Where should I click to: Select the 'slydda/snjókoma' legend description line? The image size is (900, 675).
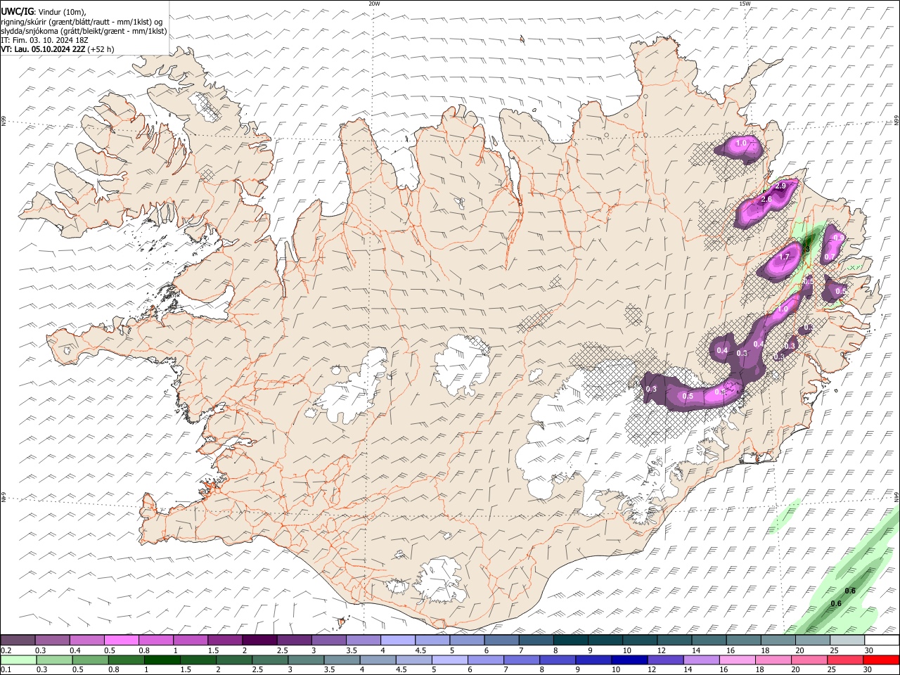(x=84, y=31)
